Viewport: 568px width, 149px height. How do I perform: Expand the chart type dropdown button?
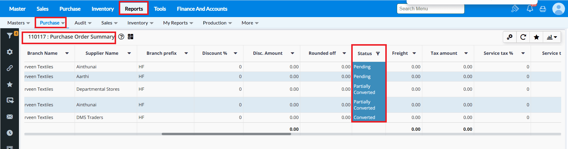point(552,37)
